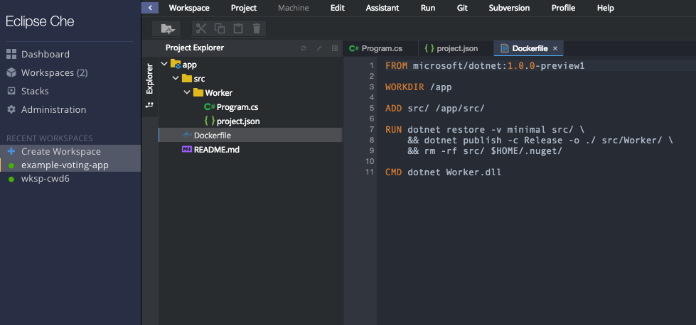Select the vertical Explorer side tab

[149, 78]
